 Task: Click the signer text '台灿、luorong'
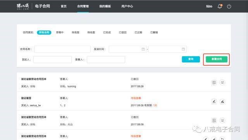[x=68, y=86]
